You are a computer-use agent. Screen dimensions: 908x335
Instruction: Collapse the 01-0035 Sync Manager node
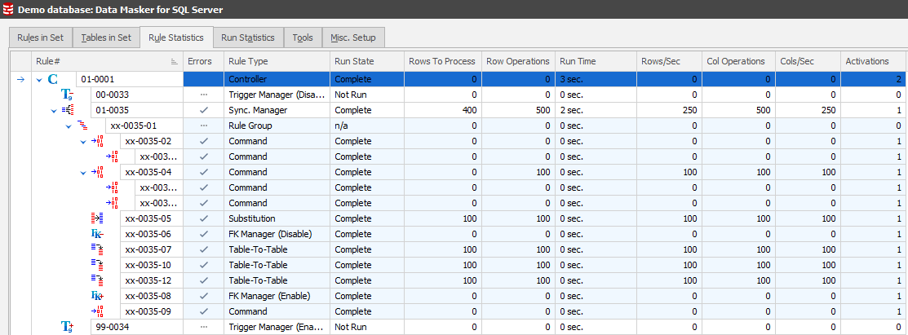tap(53, 110)
